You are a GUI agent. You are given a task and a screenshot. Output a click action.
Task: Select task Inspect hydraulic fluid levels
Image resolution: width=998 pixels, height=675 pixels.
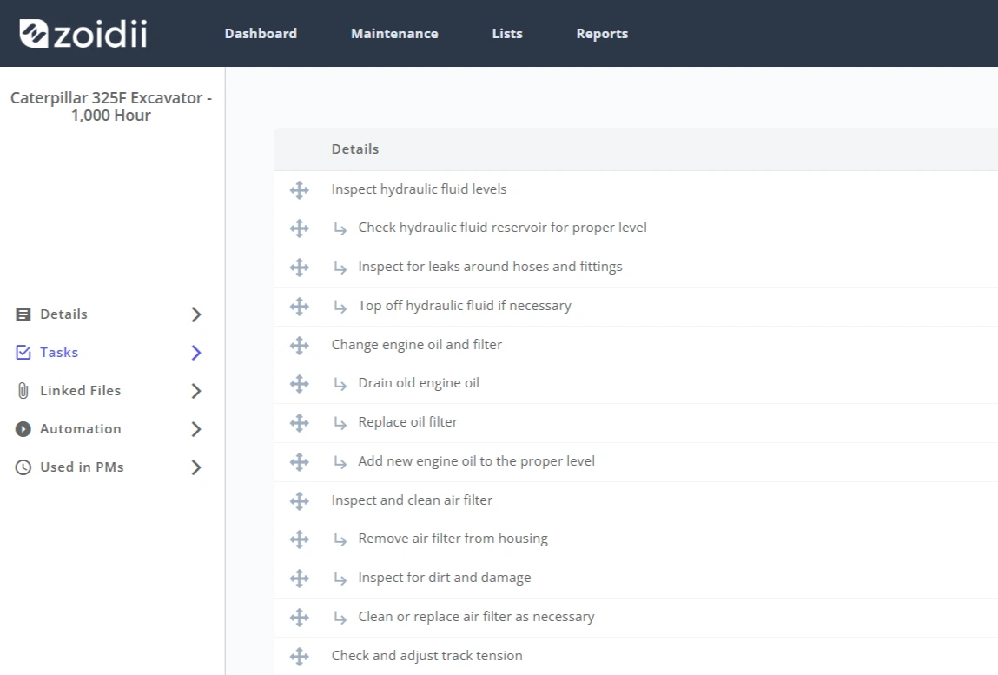tap(419, 189)
